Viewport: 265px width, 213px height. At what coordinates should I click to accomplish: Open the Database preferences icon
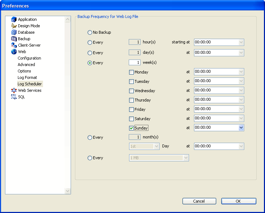pos(14,32)
